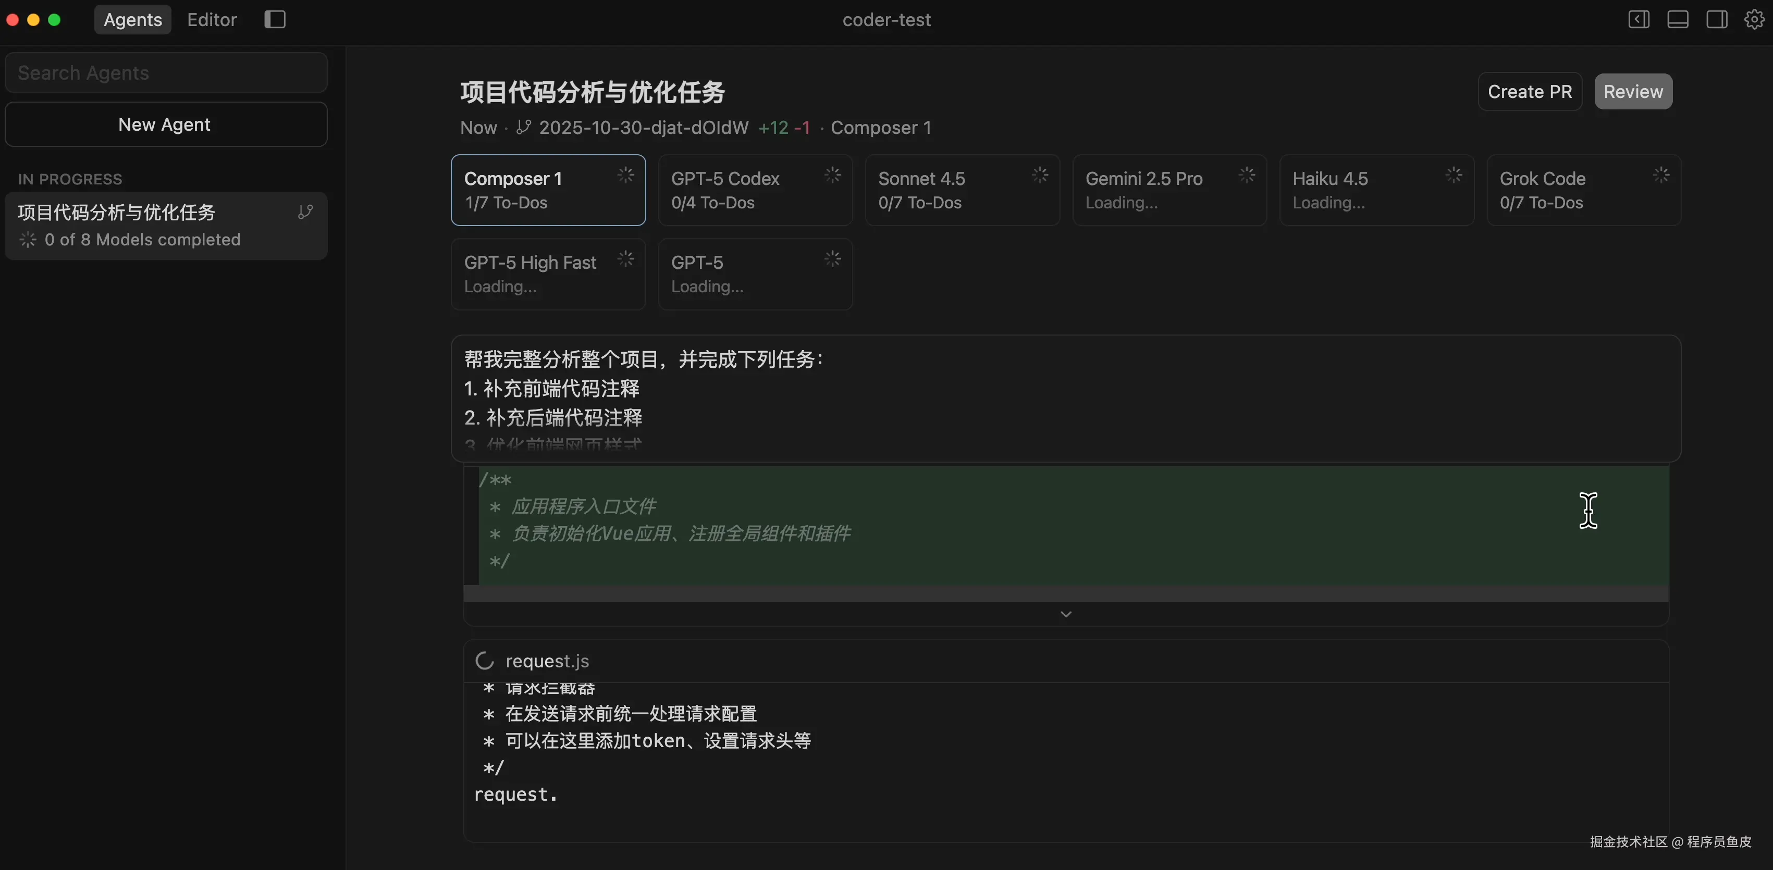Click git branch icon before 2025-10-30-djat-dOIdW
The image size is (1773, 870).
(524, 127)
